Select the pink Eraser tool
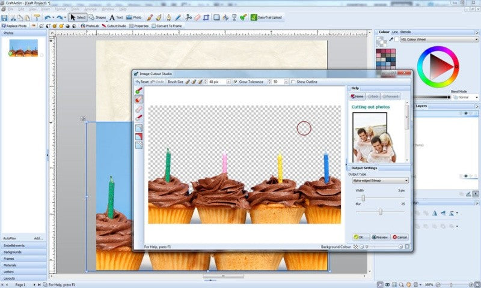The image size is (481, 288). (197, 17)
